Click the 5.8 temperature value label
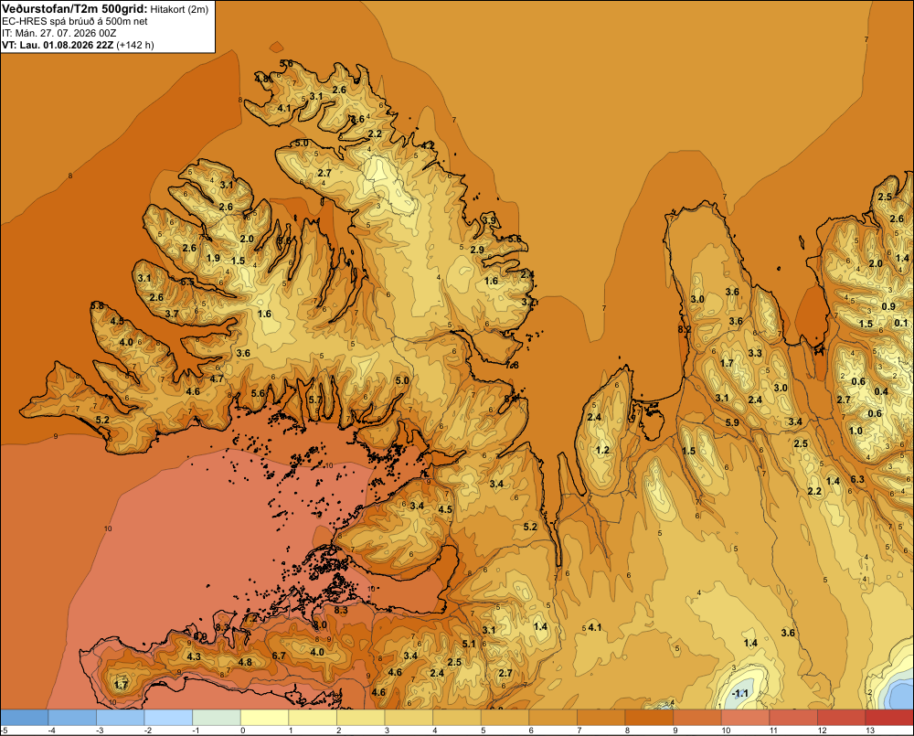This screenshot has height=736, width=914. coord(97,305)
